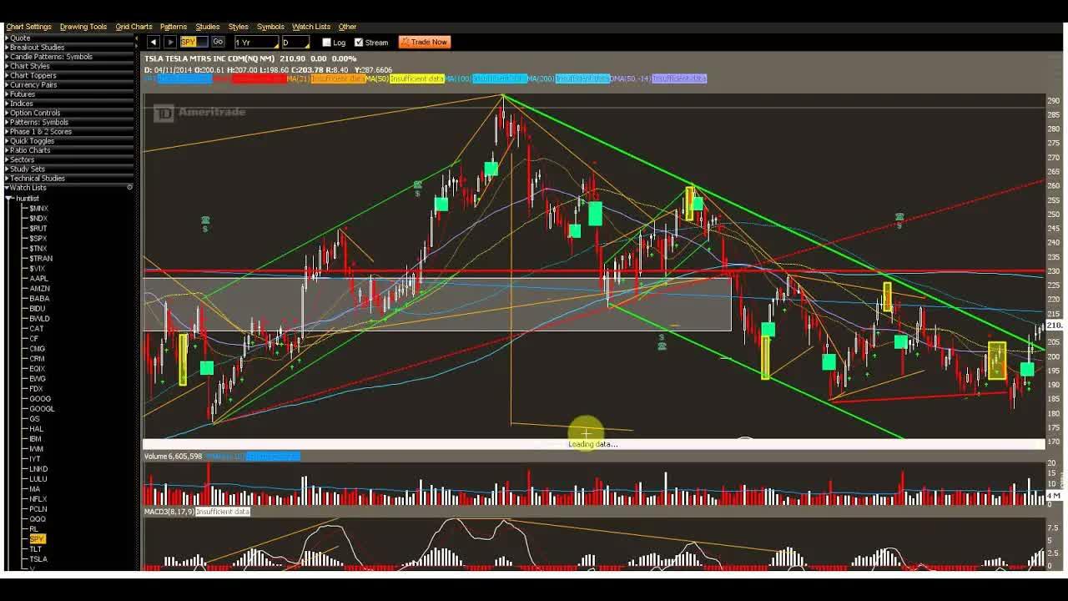Screen dimensions: 1068x601
Task: Select TLT in the huntlist
Action: point(35,549)
